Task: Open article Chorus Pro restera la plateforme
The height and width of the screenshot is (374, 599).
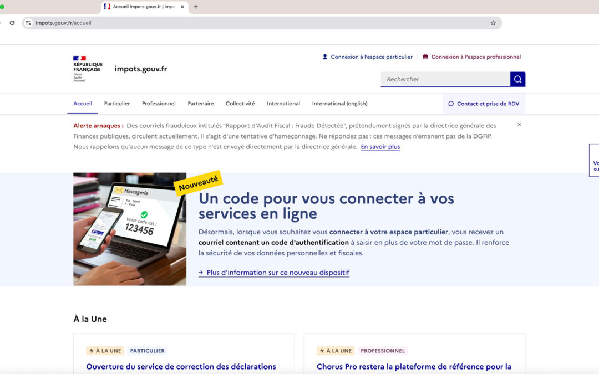Action: 414,367
